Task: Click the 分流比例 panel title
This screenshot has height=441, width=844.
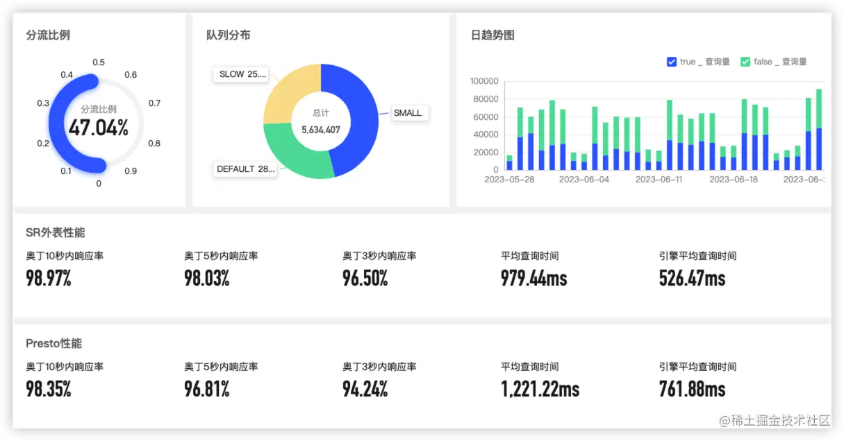Action: pyautogui.click(x=47, y=35)
